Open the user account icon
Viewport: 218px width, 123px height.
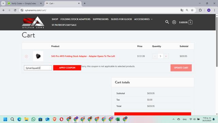[x=174, y=22]
